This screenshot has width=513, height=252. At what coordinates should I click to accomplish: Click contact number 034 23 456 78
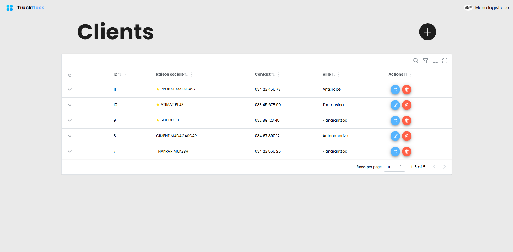[268, 89]
